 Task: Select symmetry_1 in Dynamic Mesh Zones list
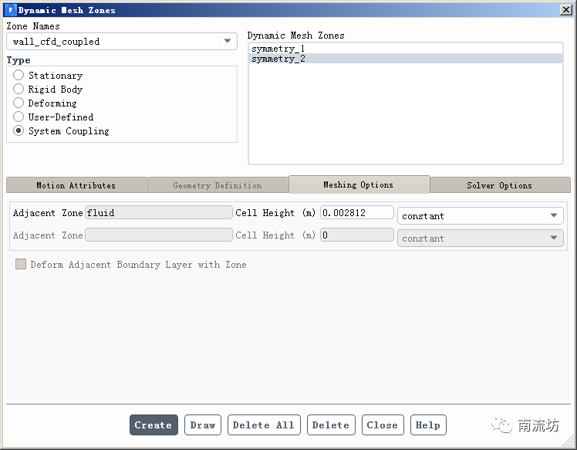tap(278, 49)
